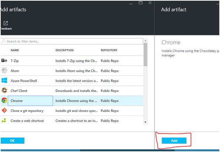Select the Create a web shortcut artifact
This screenshot has width=220, height=152.
tap(27, 120)
